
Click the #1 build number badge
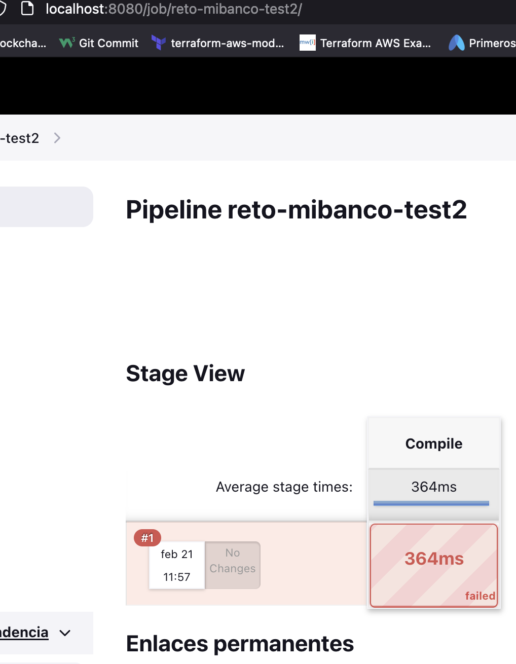[147, 538]
